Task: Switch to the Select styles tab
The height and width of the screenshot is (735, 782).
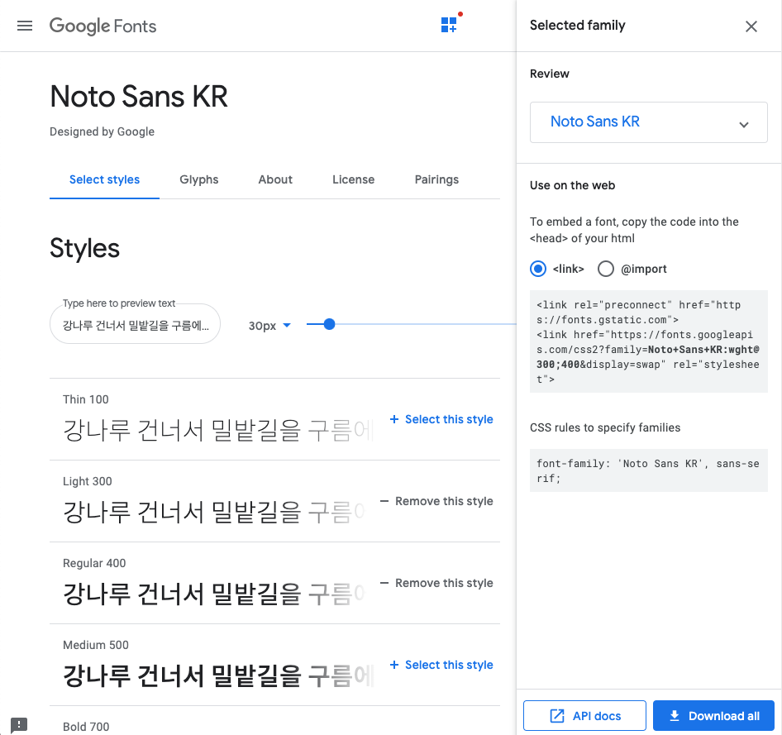Action: (104, 179)
